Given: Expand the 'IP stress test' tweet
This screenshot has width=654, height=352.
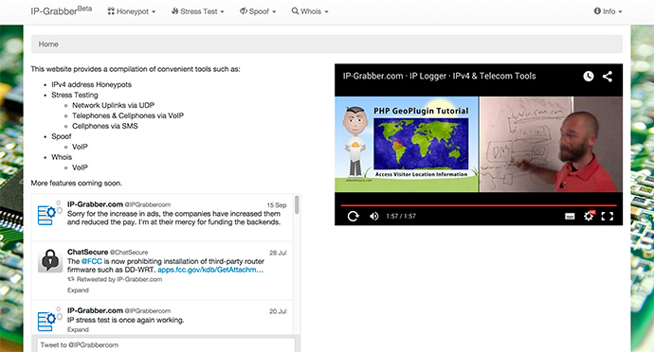Looking at the screenshot, I should click(78, 329).
